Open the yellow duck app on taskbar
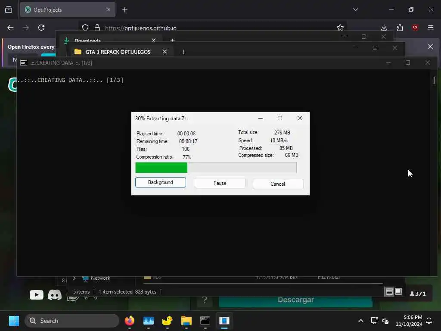 [168, 321]
